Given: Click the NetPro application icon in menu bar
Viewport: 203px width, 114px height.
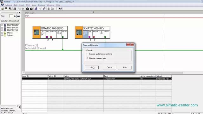Looking at the screenshot, I should coord(2,5).
